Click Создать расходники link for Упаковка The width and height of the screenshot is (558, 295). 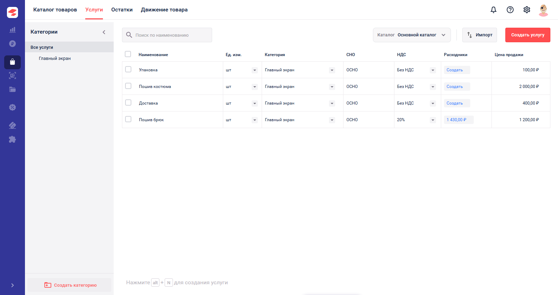tap(457, 70)
